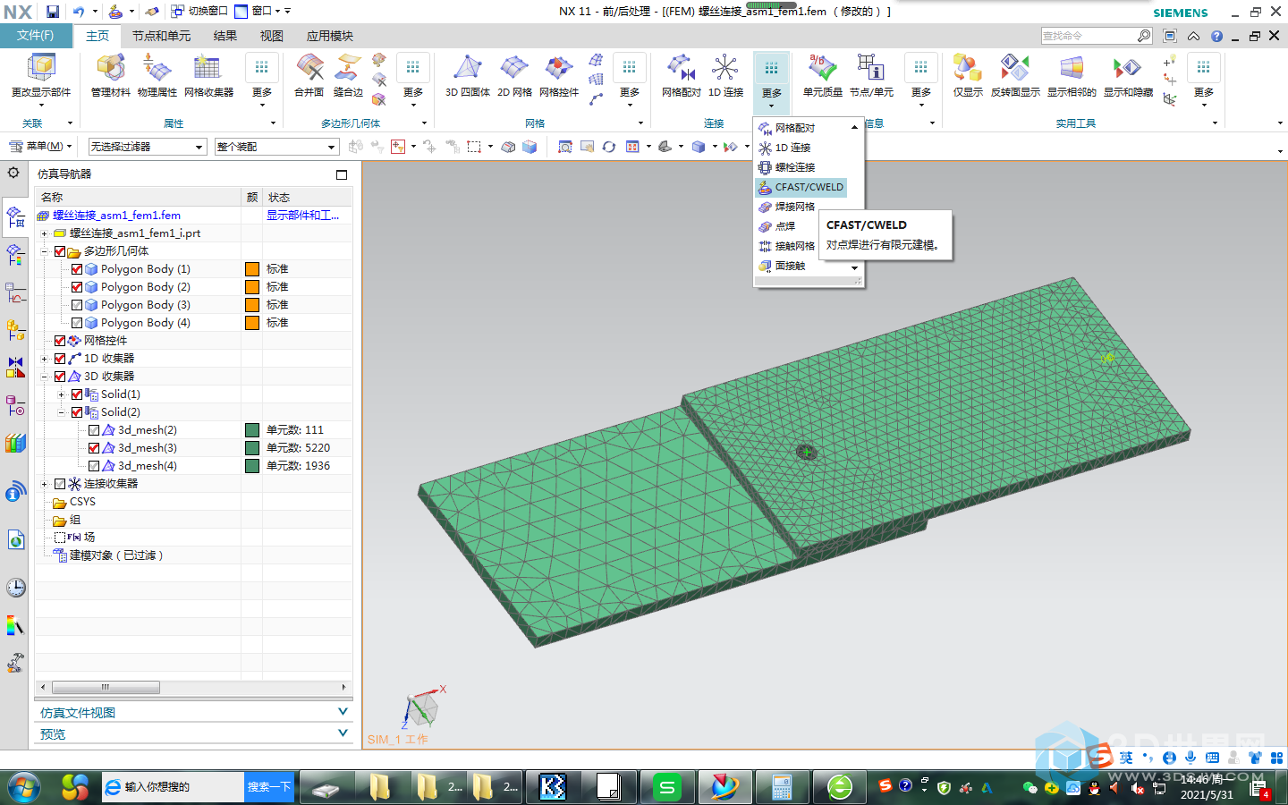Image resolution: width=1288 pixels, height=805 pixels.
Task: Click the help question mark icon
Action: pos(1216,36)
